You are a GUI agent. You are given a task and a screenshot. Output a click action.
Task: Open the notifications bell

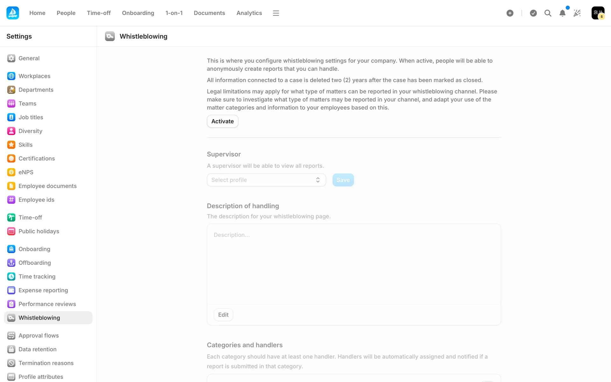pyautogui.click(x=562, y=13)
